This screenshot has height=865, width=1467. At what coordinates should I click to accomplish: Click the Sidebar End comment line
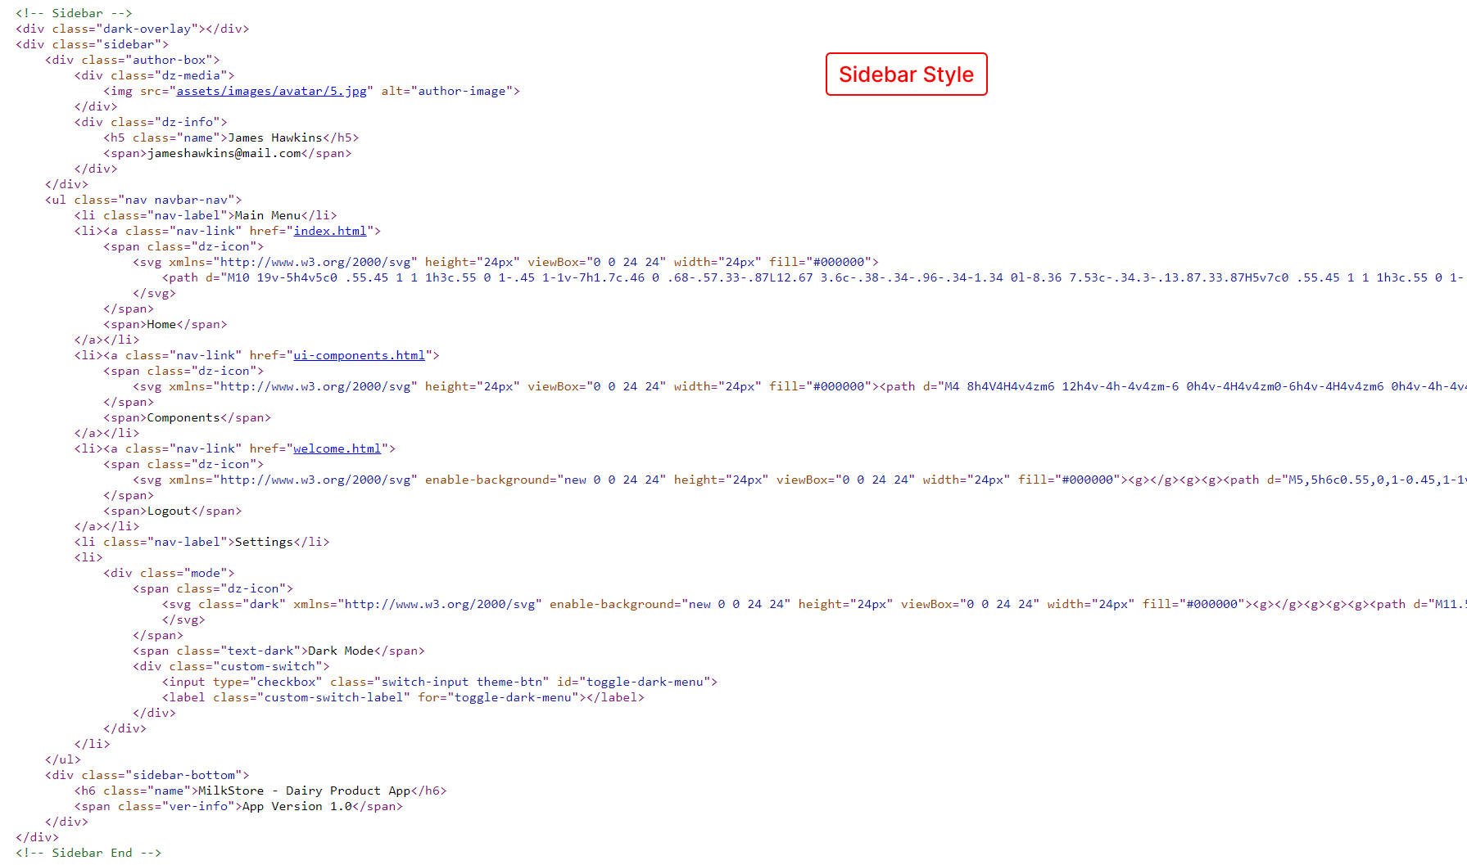click(x=88, y=853)
